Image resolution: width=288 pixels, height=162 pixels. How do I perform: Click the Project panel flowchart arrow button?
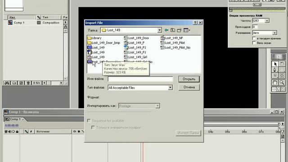[65, 27]
